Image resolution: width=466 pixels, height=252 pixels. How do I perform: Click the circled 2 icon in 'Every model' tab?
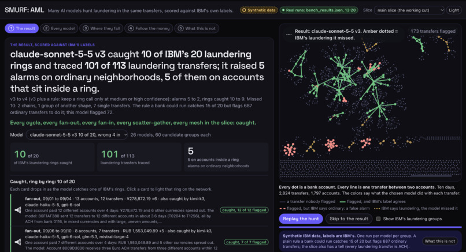click(46, 28)
